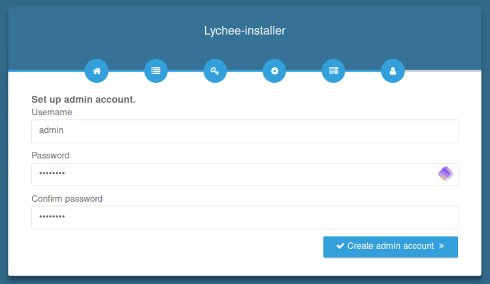This screenshot has height=284, width=490.
Task: Select the gear environment step icon
Action: [x=274, y=71]
